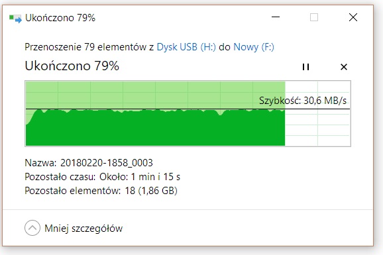Close the transfer dialog window
Image resolution: width=383 pixels, height=255 pixels.
tap(353, 17)
